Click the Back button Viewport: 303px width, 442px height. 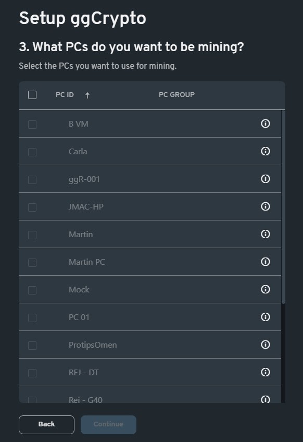pyautogui.click(x=46, y=424)
